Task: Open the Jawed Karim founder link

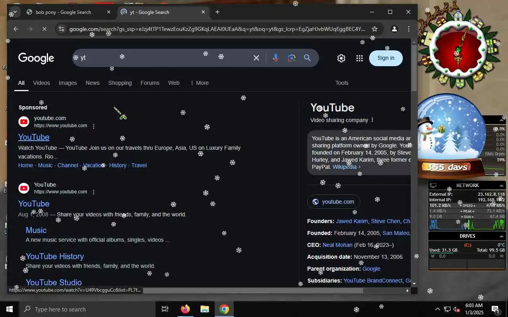Action: coord(352,221)
